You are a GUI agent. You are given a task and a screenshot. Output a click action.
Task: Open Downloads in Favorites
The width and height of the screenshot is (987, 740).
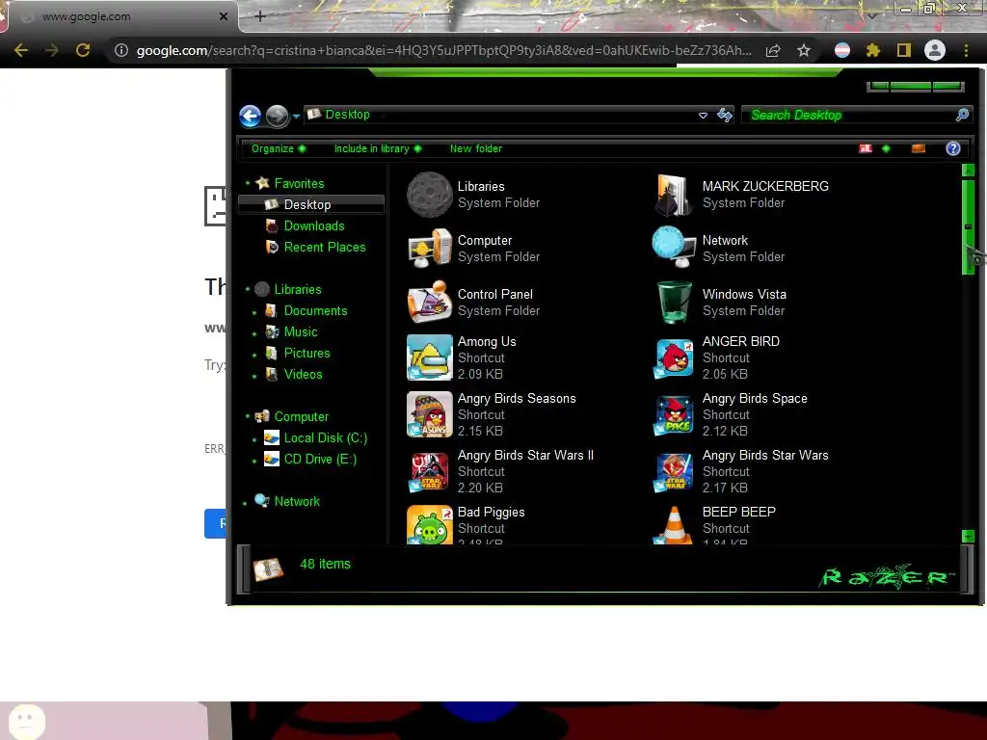coord(314,225)
